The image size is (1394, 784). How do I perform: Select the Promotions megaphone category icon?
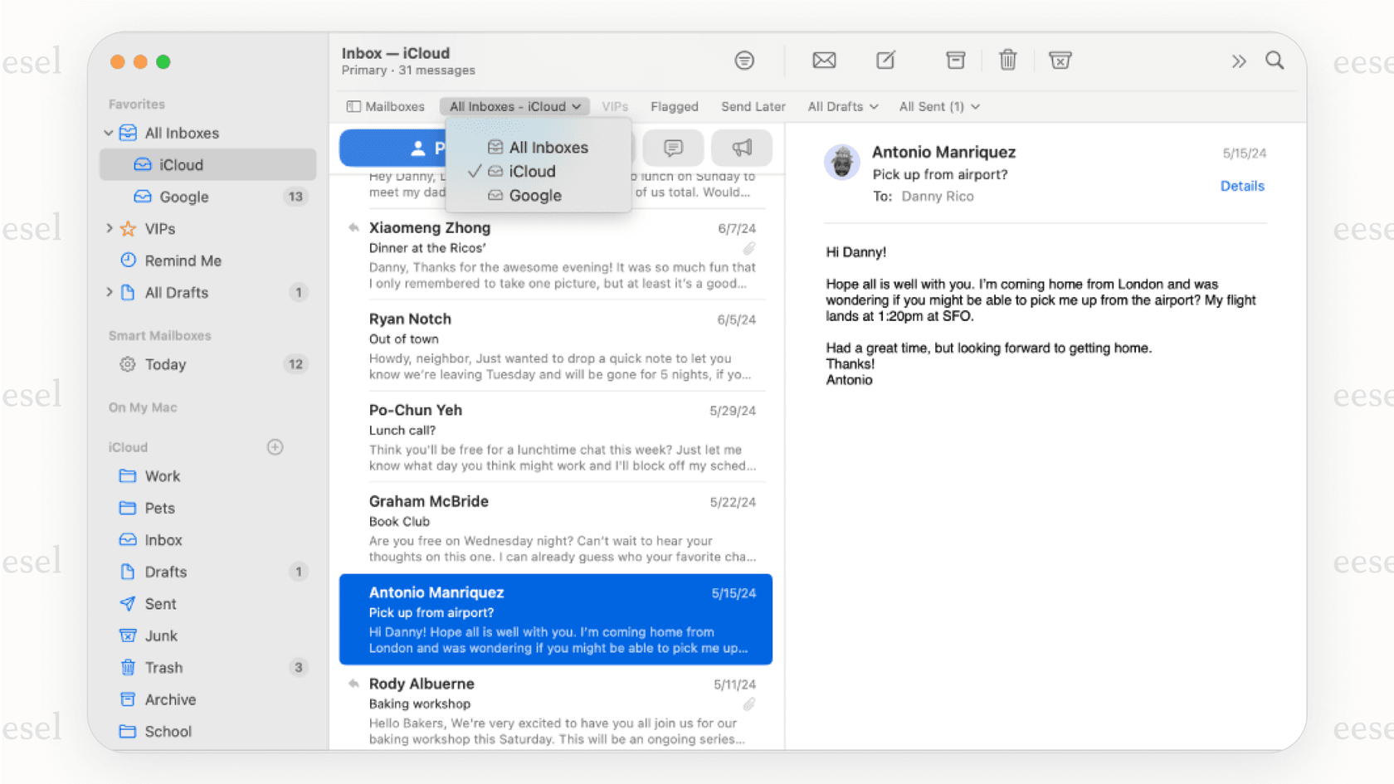[x=741, y=148]
